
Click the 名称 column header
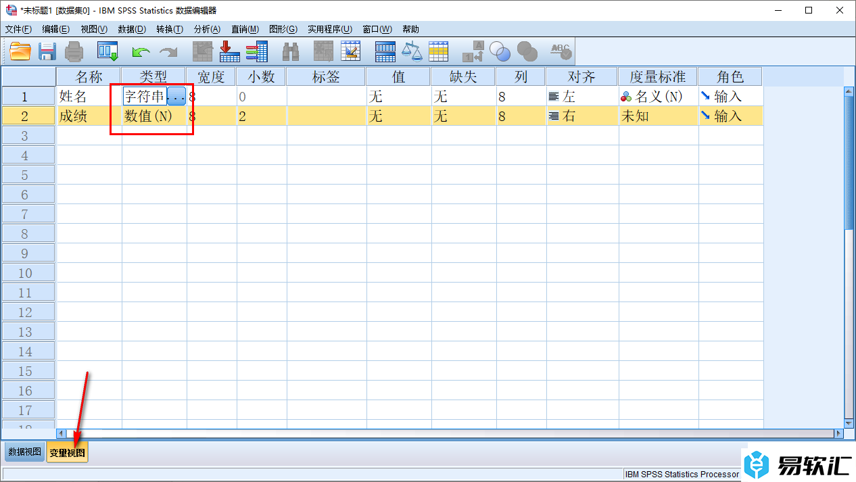click(x=89, y=77)
